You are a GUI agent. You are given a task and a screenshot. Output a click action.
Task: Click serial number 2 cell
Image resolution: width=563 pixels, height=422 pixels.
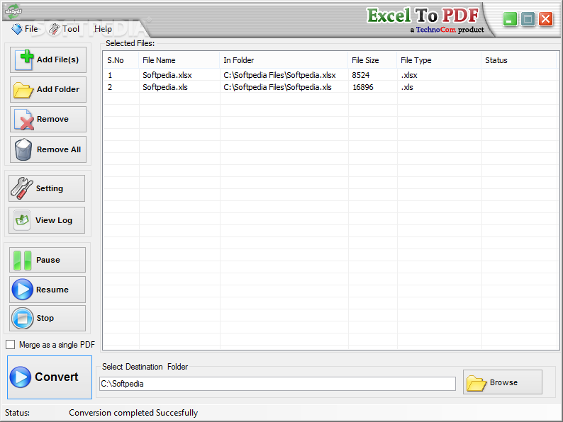(110, 87)
